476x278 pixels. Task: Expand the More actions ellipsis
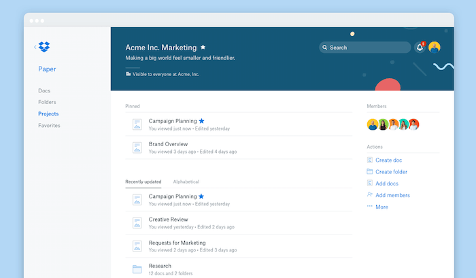370,207
